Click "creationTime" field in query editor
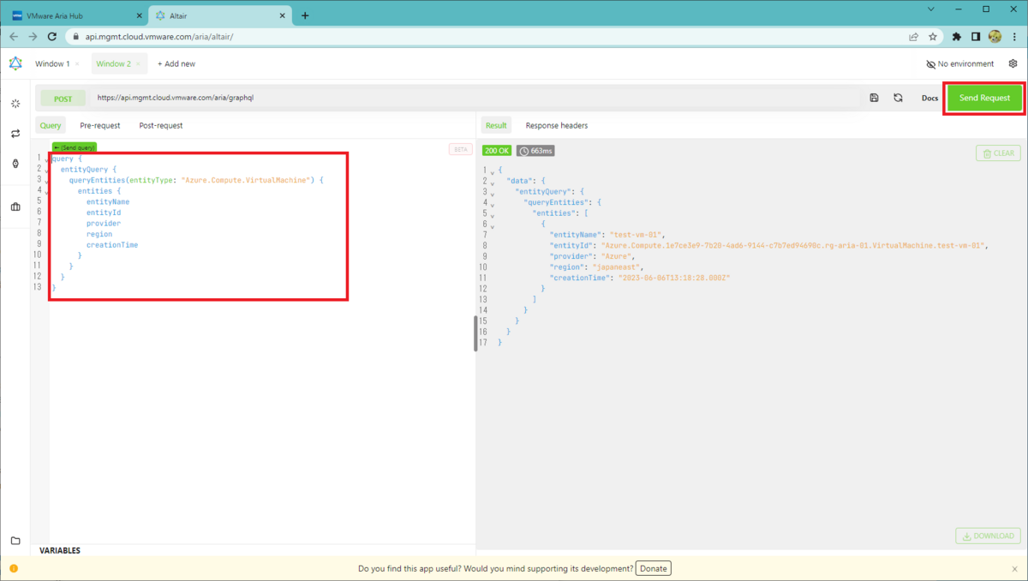Viewport: 1028px width, 581px height. click(112, 245)
